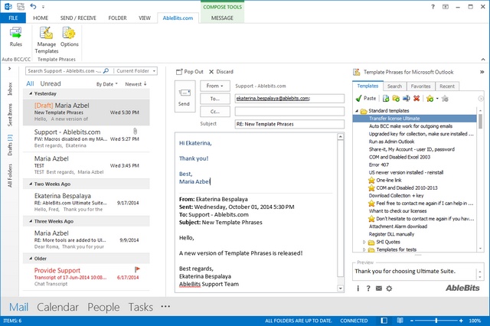Collapse the Three Weeks Ago message group

point(31,221)
